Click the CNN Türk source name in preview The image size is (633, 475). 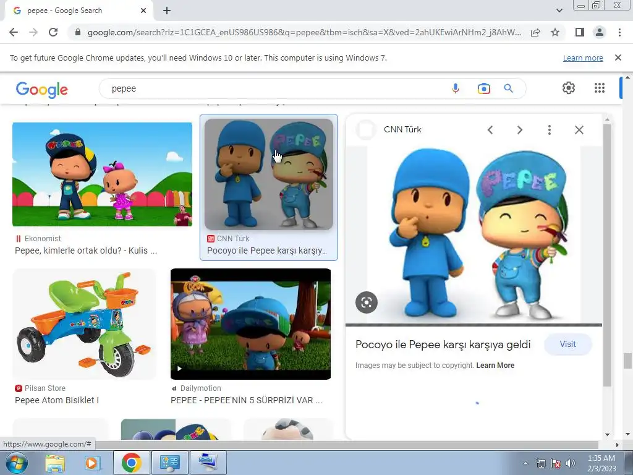coord(402,129)
